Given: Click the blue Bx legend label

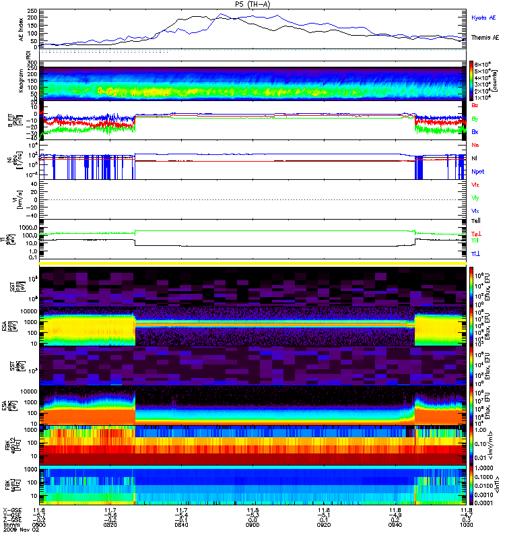Looking at the screenshot, I should point(475,131).
